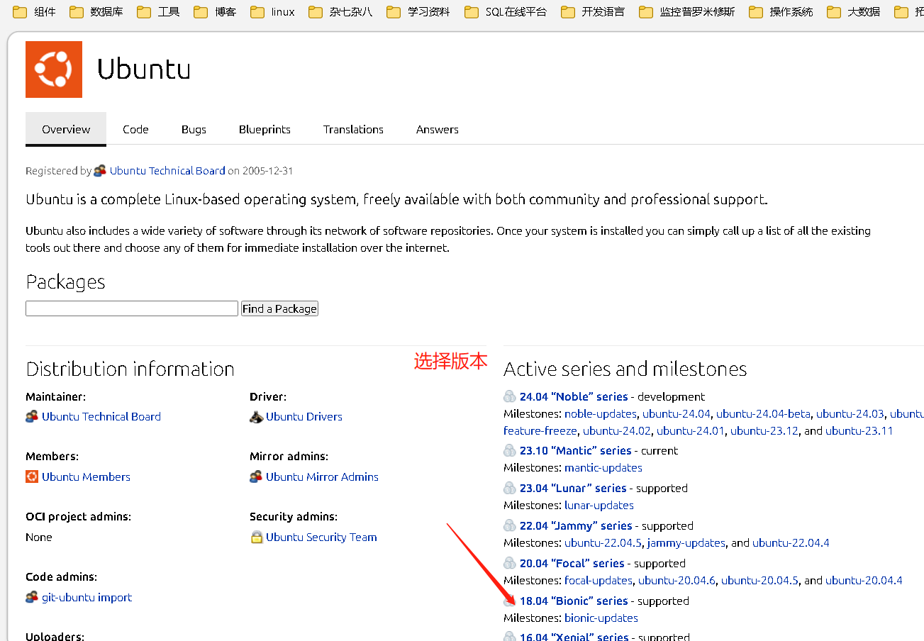The width and height of the screenshot is (924, 641).
Task: Switch to the Code tab
Action: (x=135, y=129)
